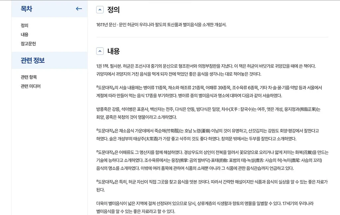This screenshot has height=215, width=340.
Task: Click the paragraph starting 『도문대작』은 특히
Action: pyautogui.click(x=211, y=186)
